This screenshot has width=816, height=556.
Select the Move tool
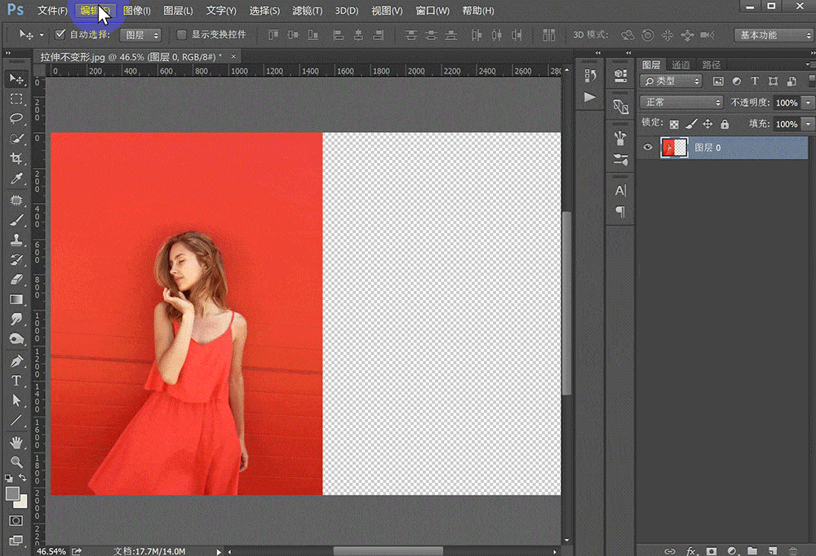point(16,78)
